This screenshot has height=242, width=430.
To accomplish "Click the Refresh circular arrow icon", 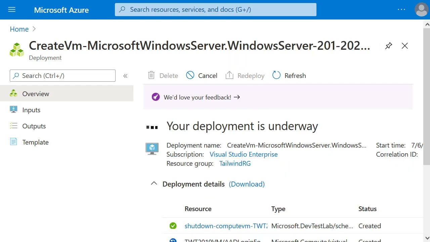I will pyautogui.click(x=276, y=75).
